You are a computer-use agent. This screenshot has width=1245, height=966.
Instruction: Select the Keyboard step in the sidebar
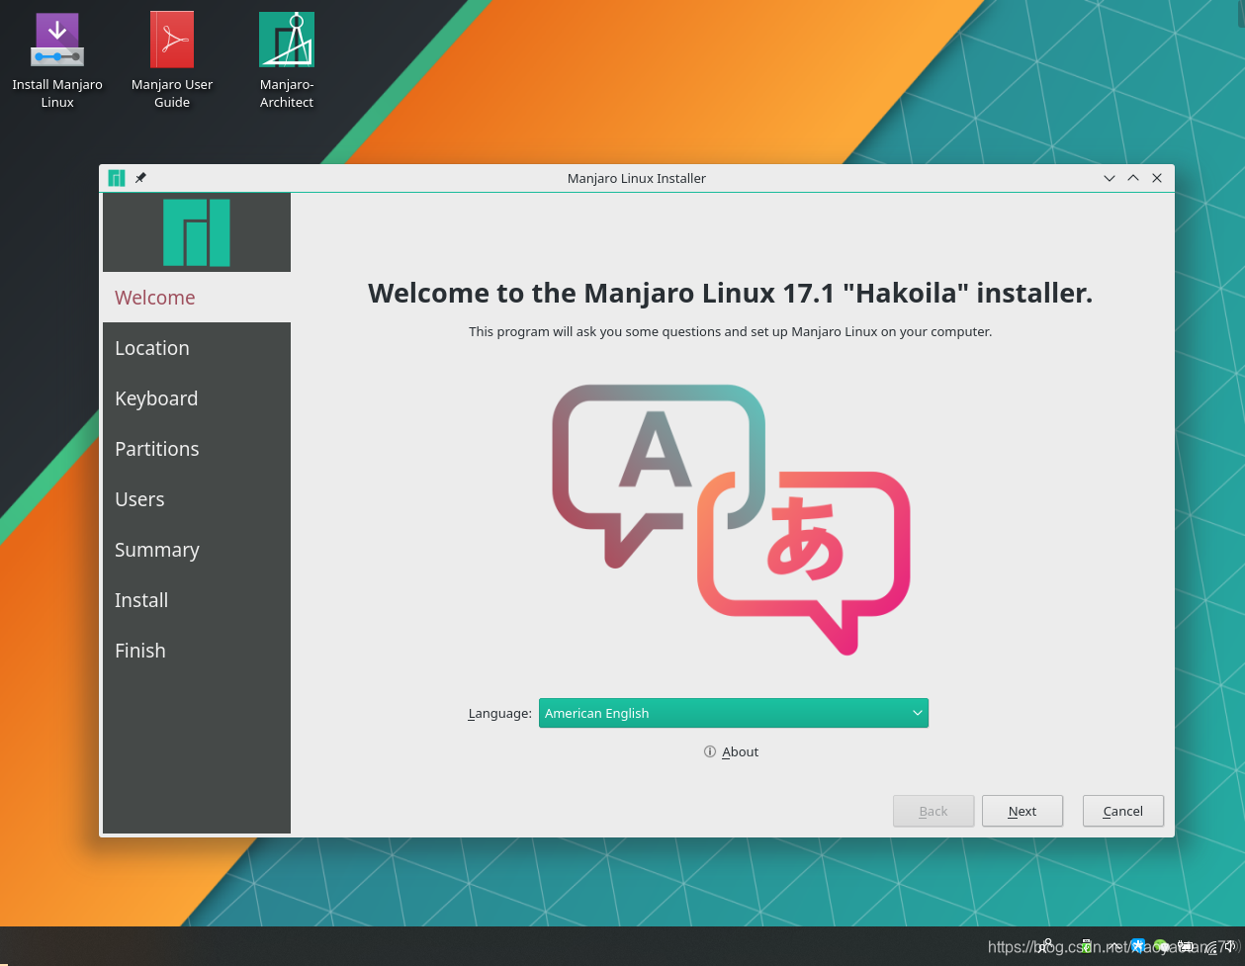[x=197, y=398]
